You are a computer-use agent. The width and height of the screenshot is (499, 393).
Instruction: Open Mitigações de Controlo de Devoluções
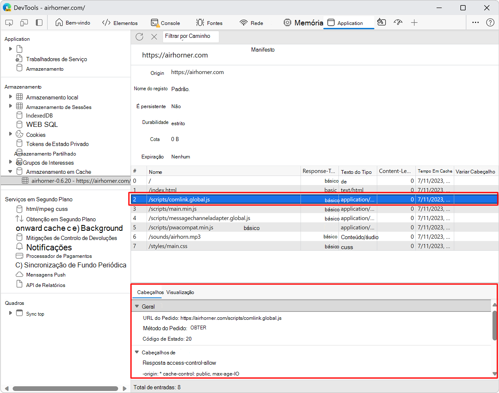click(72, 238)
